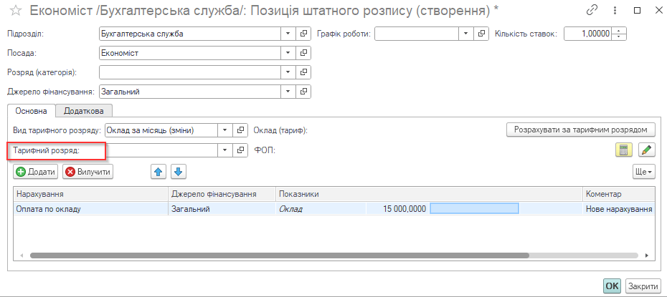
Task: Click Розрахувати за тарифним розрядом button
Action: (581, 130)
